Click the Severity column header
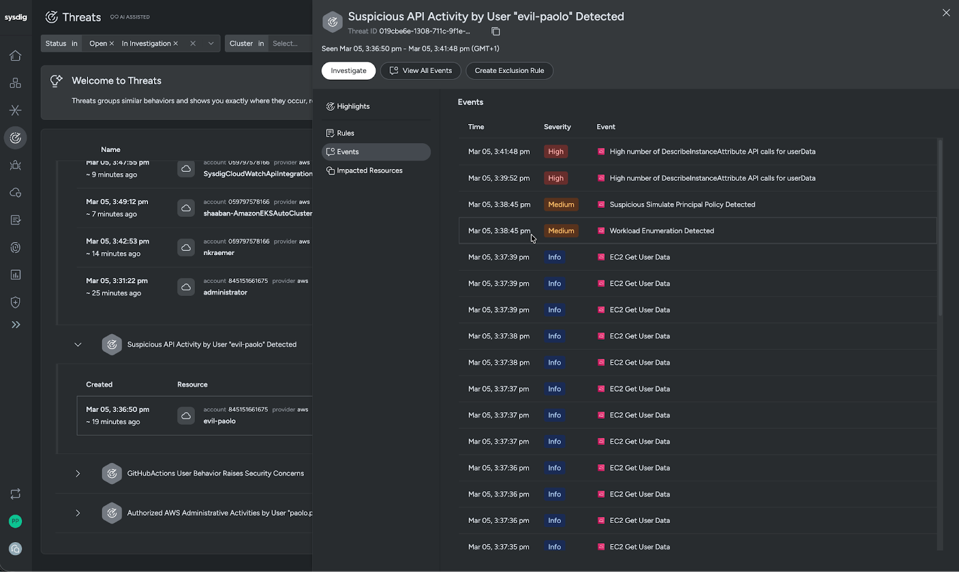This screenshot has width=959, height=572. [x=557, y=127]
